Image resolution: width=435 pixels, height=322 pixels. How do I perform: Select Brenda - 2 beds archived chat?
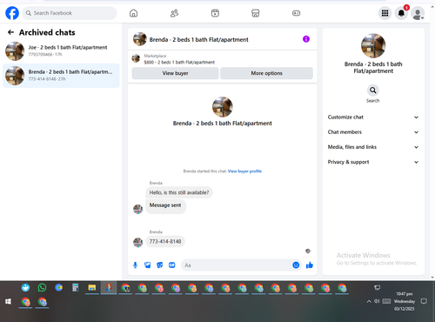61,76
